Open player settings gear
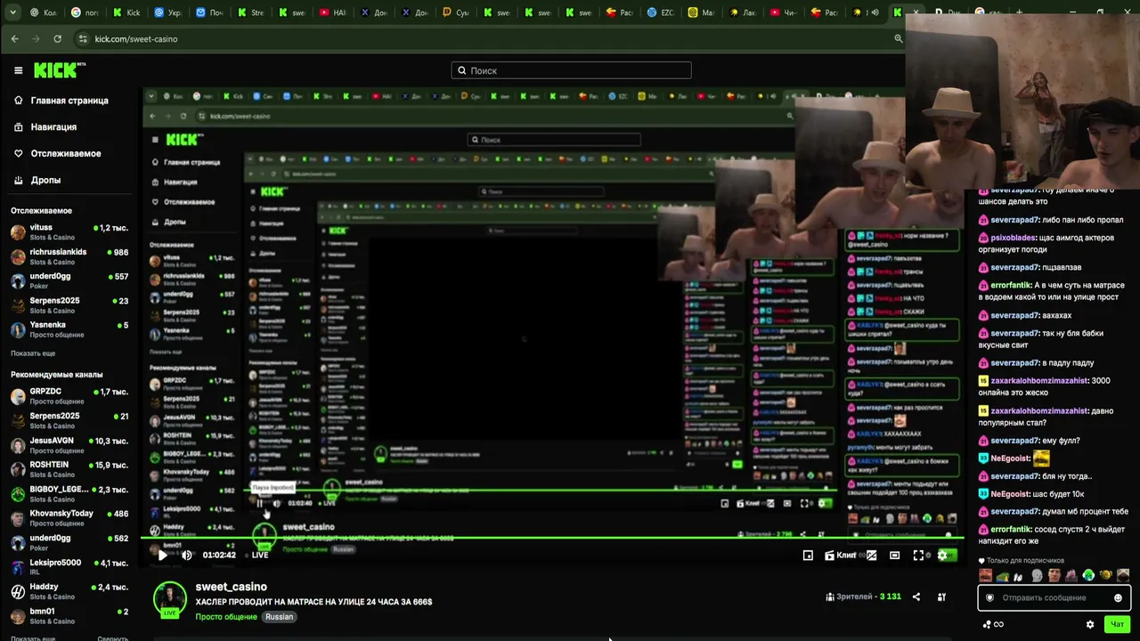Image resolution: width=1140 pixels, height=641 pixels. point(942,555)
